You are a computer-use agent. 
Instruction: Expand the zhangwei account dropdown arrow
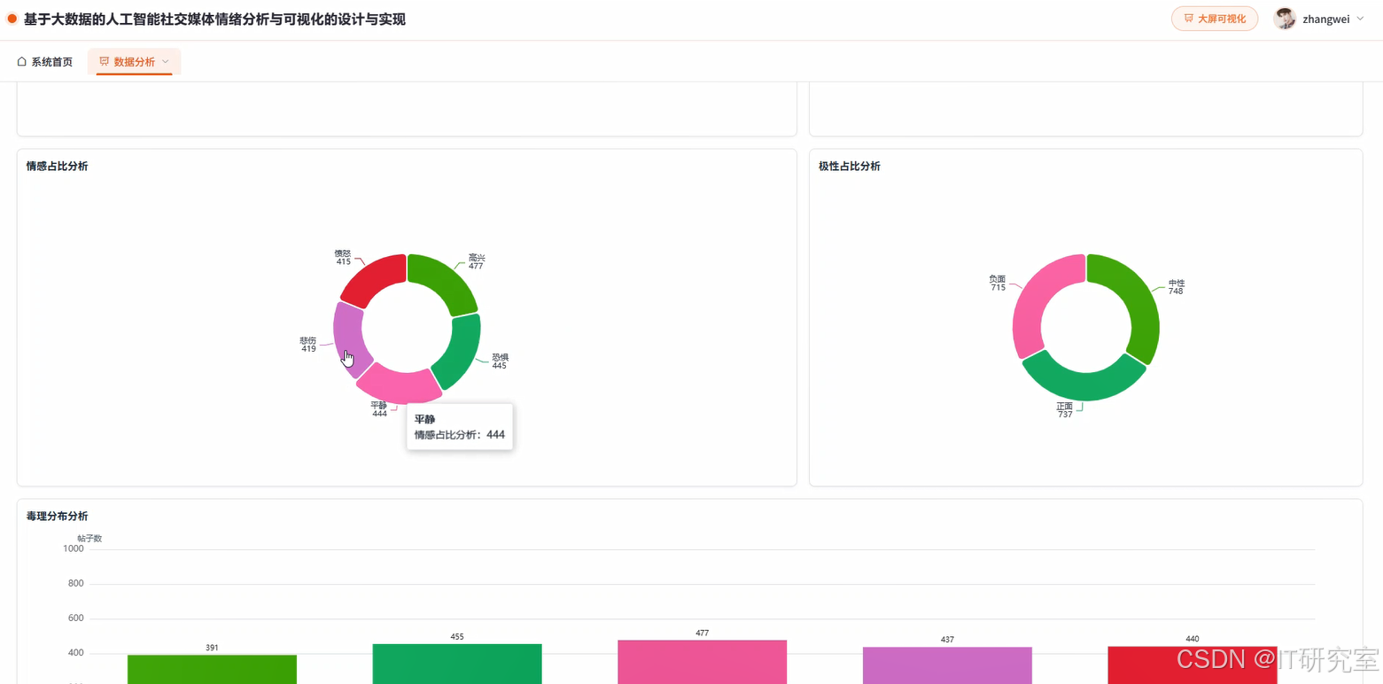pos(1360,19)
